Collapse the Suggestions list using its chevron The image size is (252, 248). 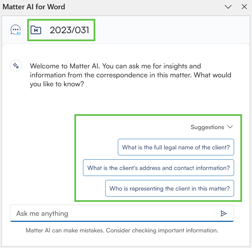230,127
